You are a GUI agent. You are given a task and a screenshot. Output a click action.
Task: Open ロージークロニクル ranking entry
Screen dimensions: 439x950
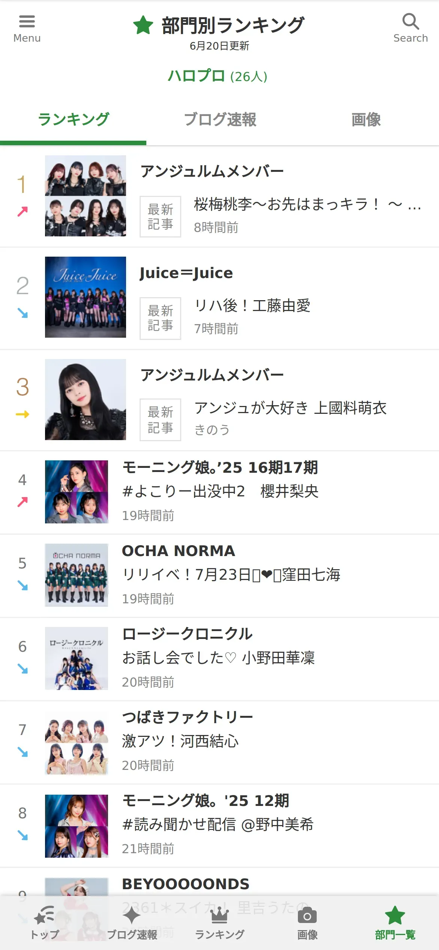pos(188,634)
